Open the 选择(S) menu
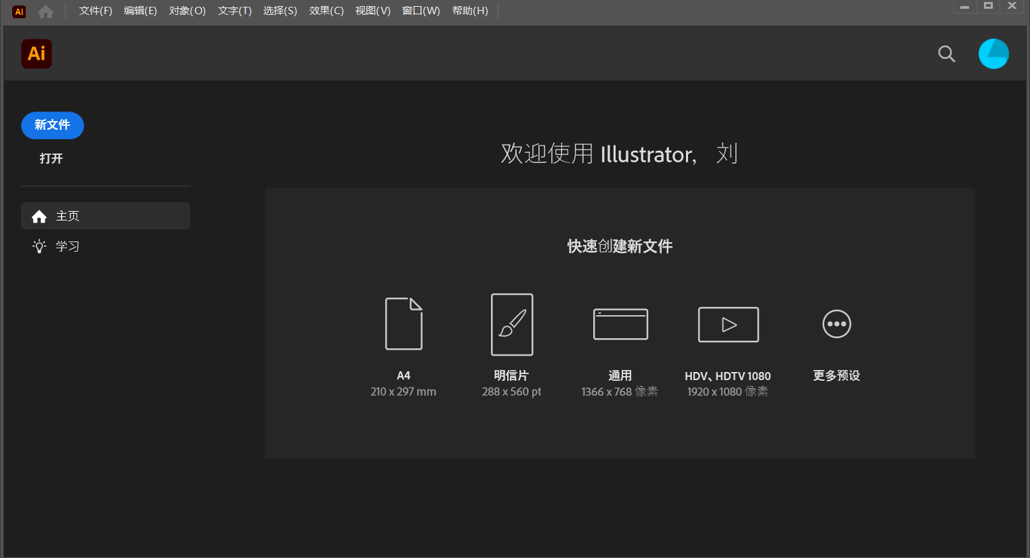This screenshot has width=1030, height=558. (x=280, y=11)
